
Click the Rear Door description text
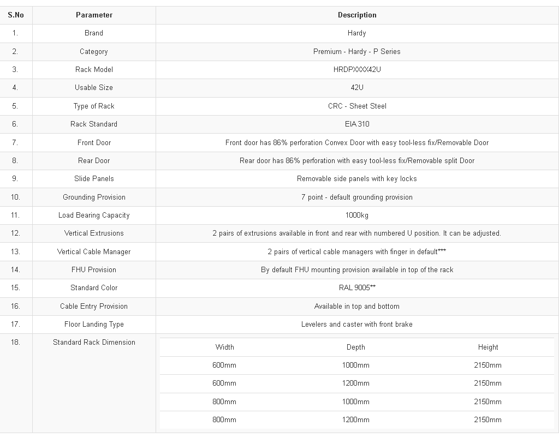click(x=357, y=161)
